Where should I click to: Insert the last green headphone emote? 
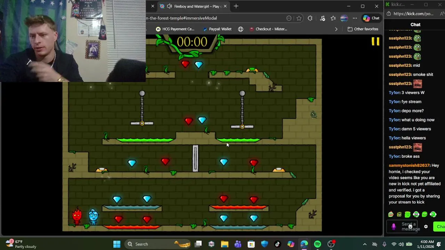coord(433,214)
